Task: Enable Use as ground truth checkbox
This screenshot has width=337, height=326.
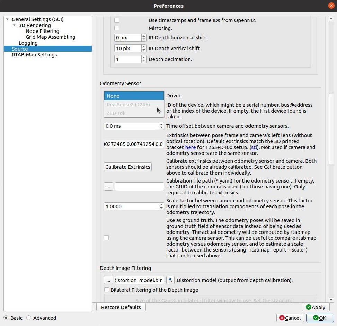Action: point(106,238)
